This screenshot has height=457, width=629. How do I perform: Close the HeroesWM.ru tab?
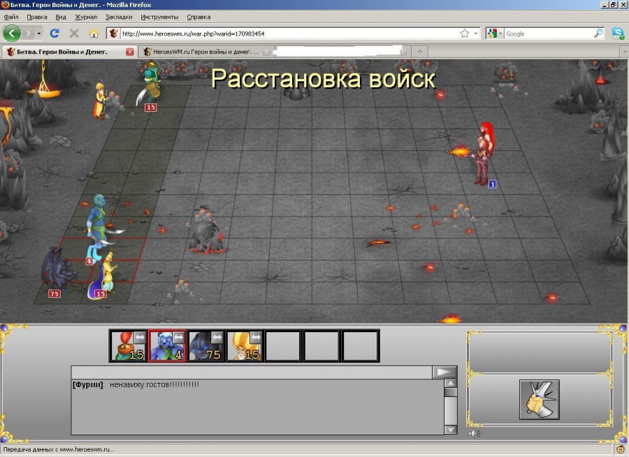(x=266, y=52)
